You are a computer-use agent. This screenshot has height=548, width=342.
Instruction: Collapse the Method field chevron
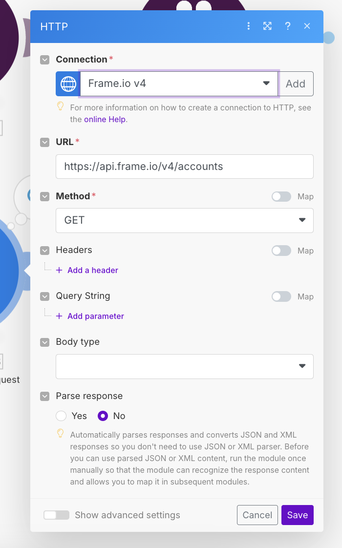(45, 196)
